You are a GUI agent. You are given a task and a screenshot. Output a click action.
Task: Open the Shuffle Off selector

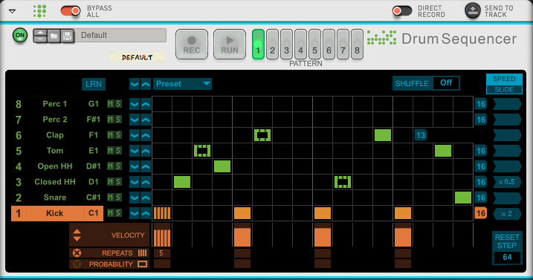tap(446, 83)
